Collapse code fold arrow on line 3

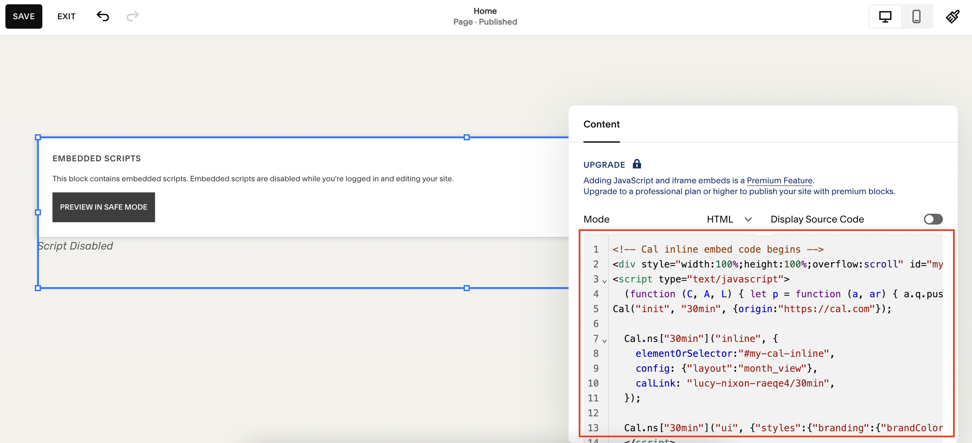click(x=604, y=281)
